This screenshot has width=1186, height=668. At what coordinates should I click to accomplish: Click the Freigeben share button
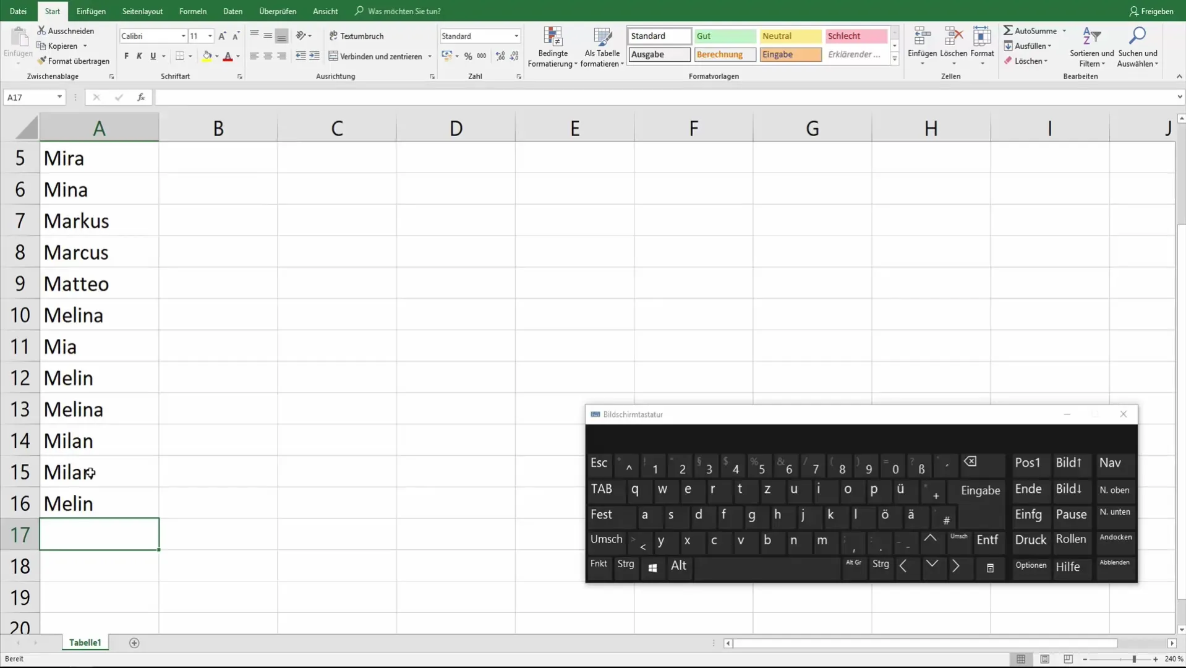point(1151,11)
